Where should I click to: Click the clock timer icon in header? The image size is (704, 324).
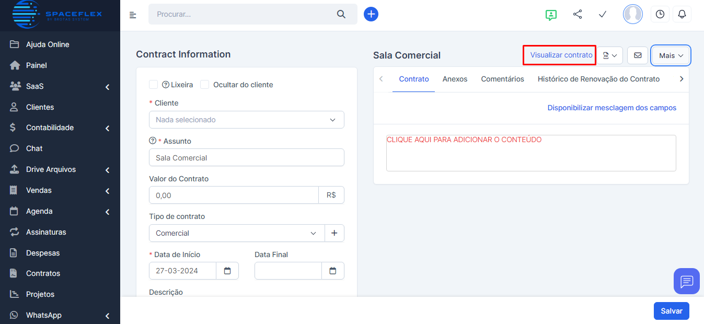click(660, 14)
